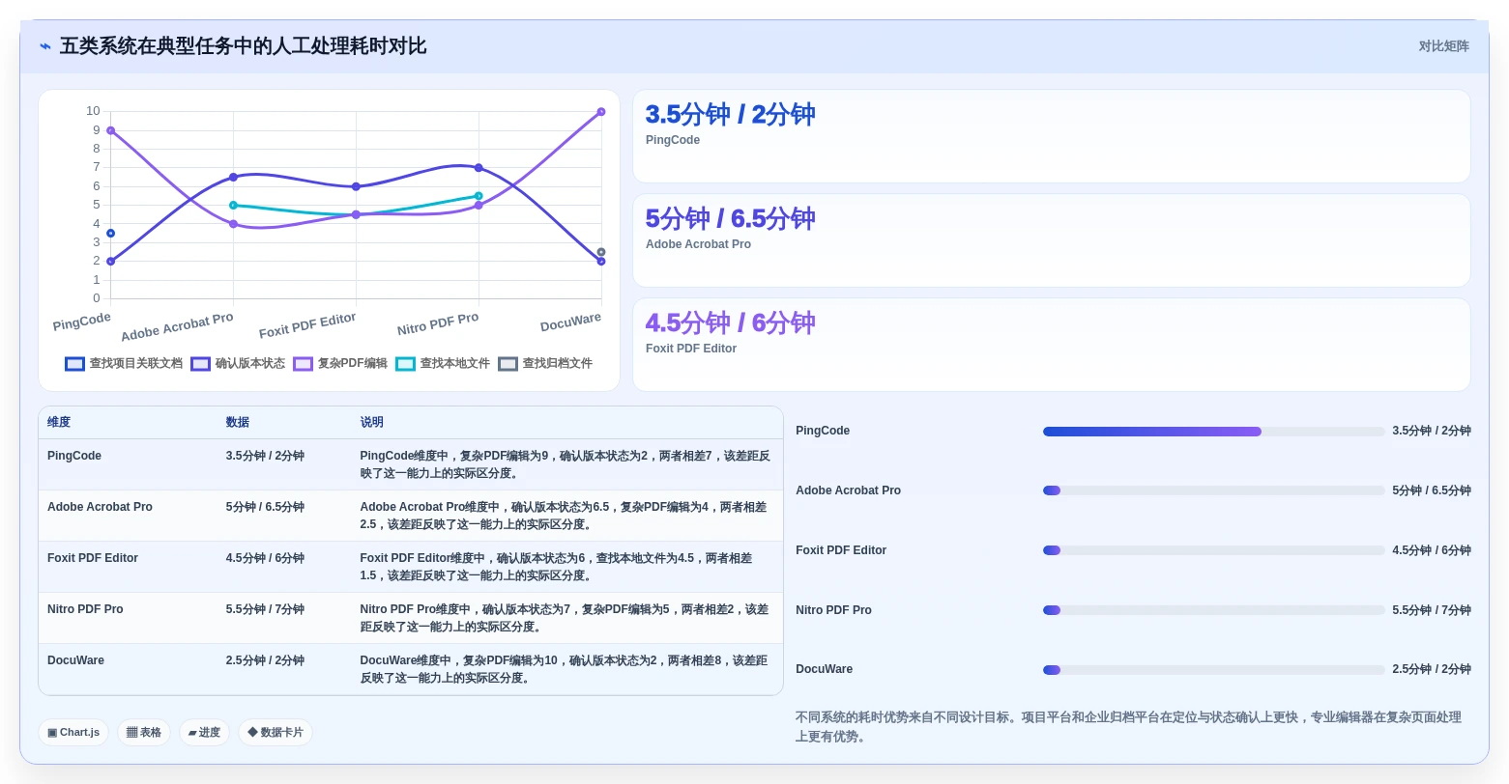Toggle the 查找项目关联文档 legend swatch

[x=75, y=364]
